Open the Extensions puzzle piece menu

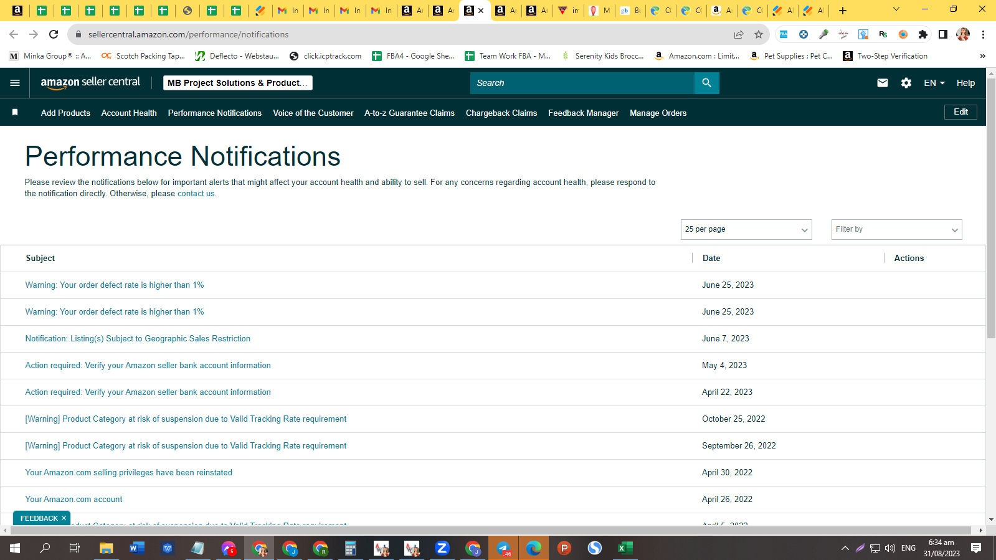pos(923,34)
